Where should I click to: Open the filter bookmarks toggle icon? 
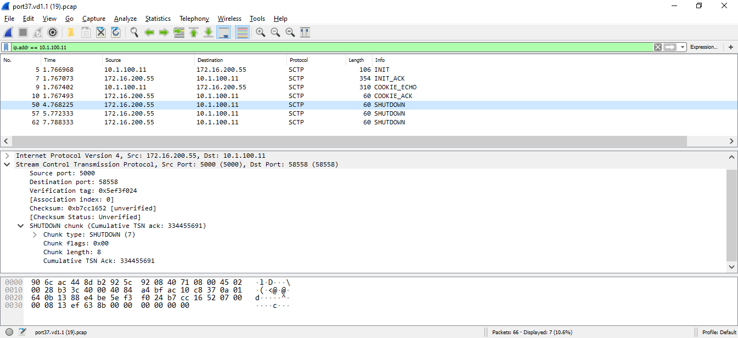coord(6,47)
